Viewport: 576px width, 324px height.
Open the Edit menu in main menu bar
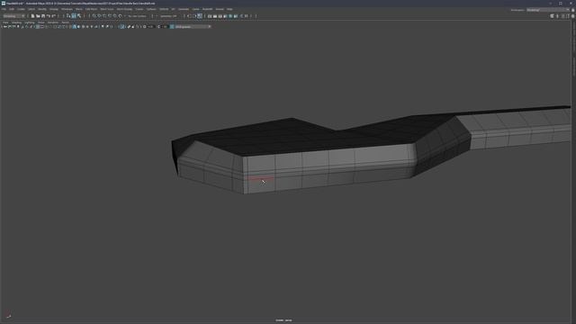(x=12, y=9)
